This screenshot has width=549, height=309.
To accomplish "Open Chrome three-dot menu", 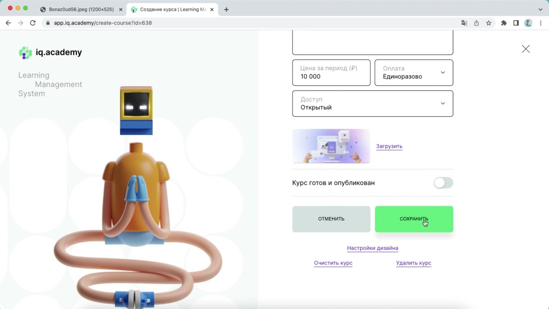I will click(540, 23).
